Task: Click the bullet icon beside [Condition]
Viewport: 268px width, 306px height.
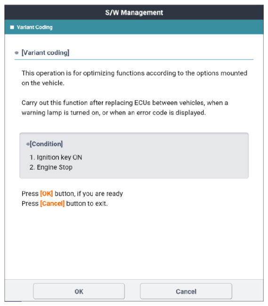Action: (28, 144)
